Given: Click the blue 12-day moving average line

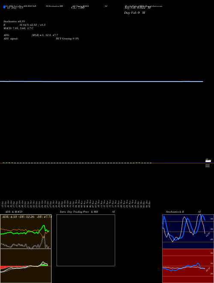Looking at the screenshot, I should pyautogui.click(x=101, y=81).
